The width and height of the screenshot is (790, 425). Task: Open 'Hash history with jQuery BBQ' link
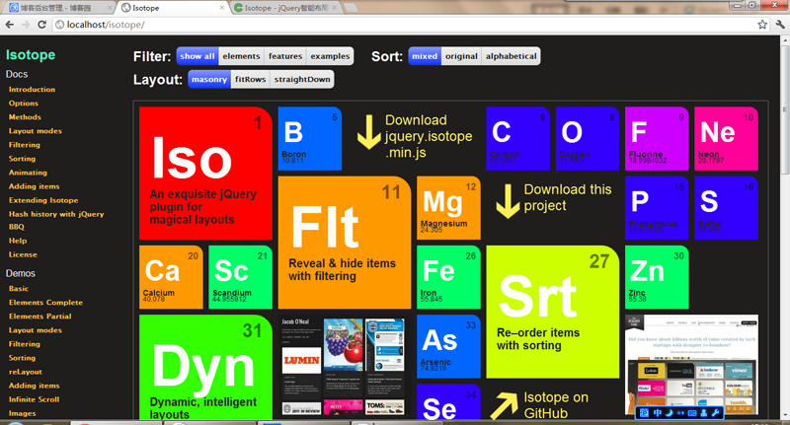pos(56,220)
